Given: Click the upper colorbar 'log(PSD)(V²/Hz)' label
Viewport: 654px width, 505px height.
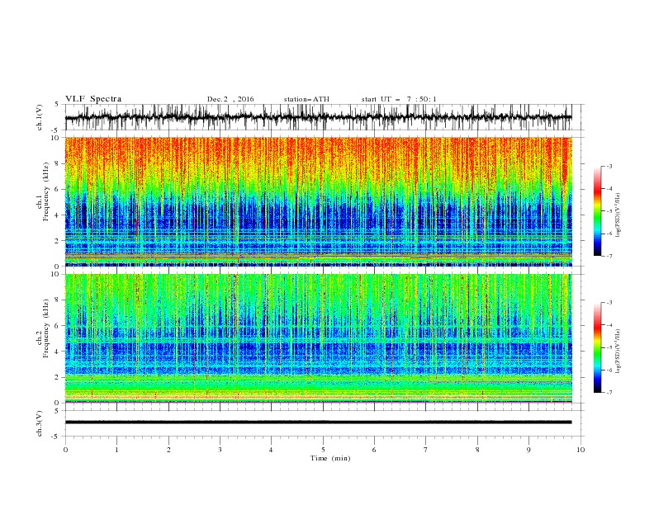Looking at the screenshot, I should pos(618,215).
